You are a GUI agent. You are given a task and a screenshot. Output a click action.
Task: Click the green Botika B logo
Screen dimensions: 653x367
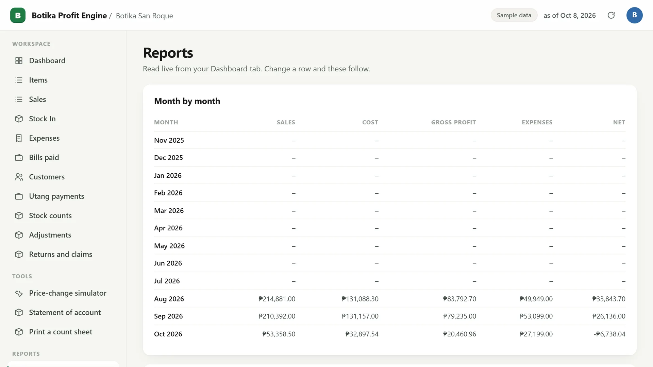[x=18, y=15]
